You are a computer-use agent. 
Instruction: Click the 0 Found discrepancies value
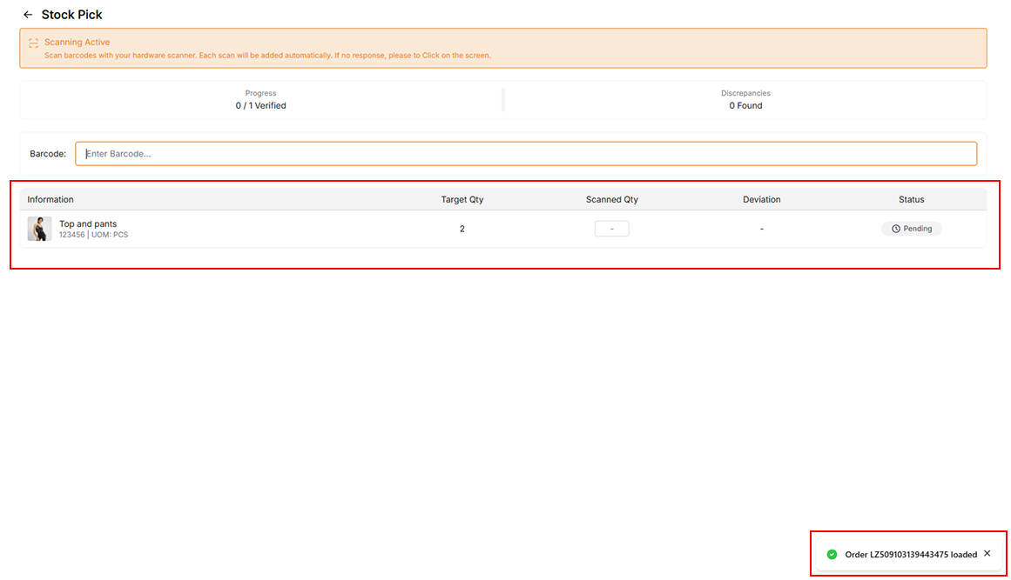click(745, 105)
